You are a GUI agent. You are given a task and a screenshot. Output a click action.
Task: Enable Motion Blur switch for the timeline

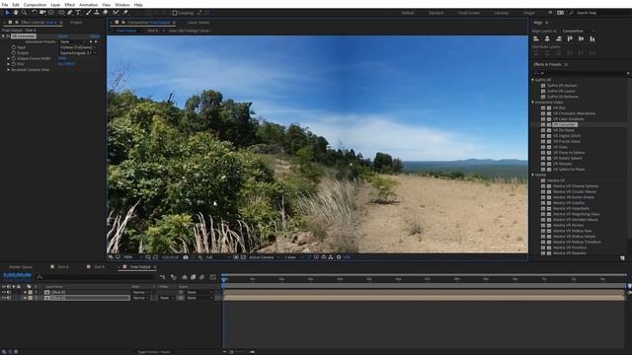[201, 277]
